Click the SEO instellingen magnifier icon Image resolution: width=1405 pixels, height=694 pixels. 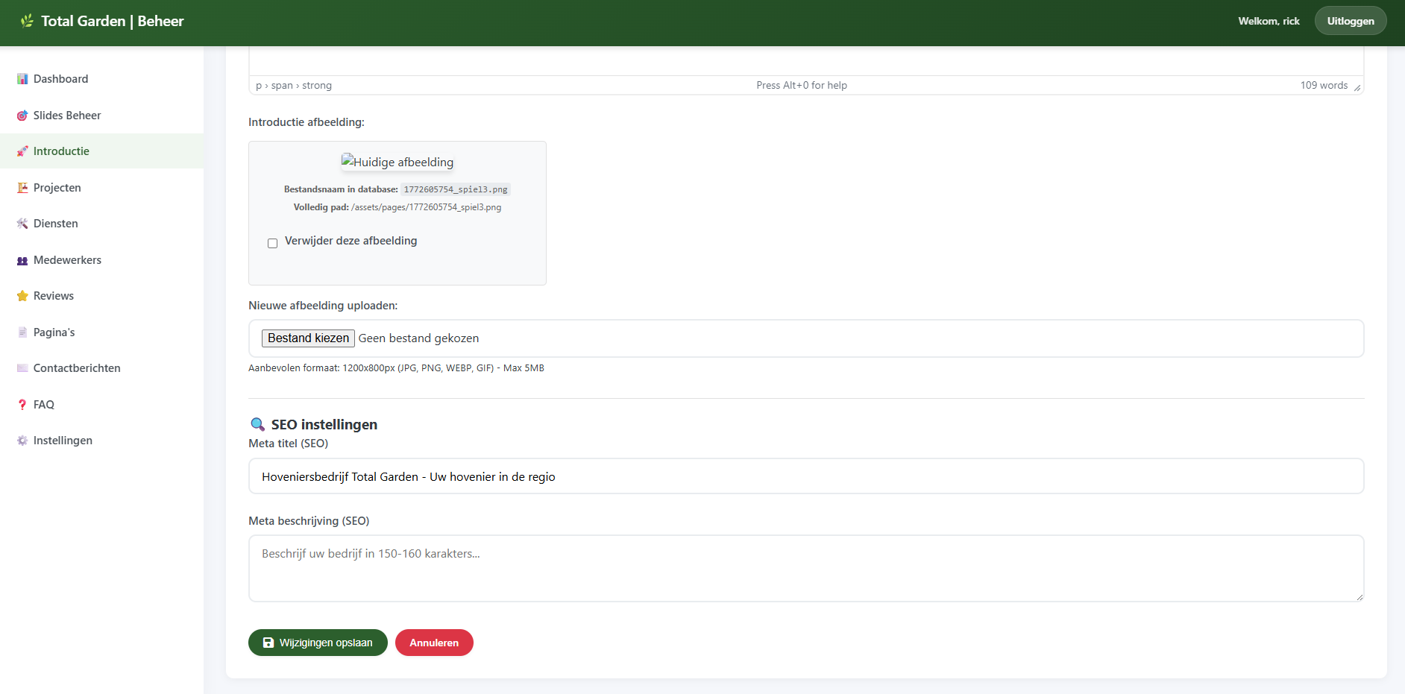(x=257, y=424)
